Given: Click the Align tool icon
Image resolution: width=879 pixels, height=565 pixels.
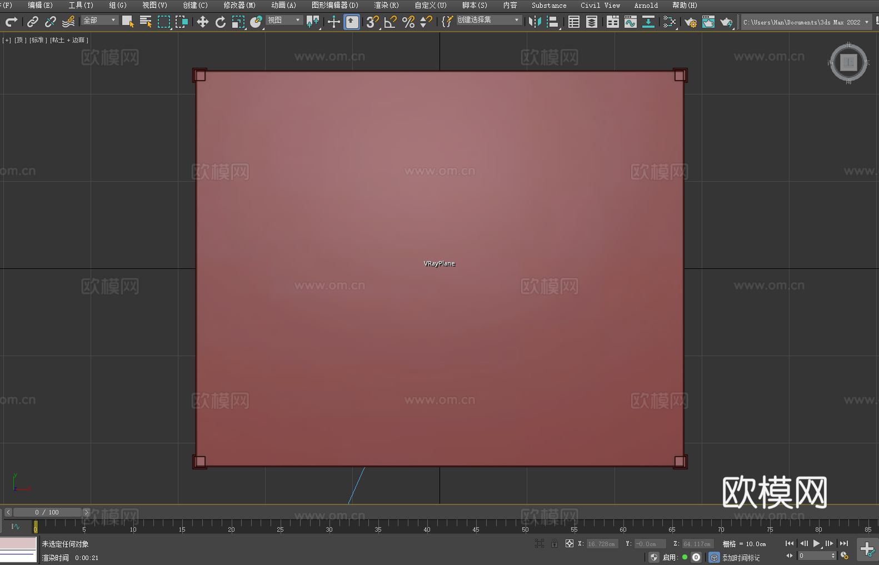Looking at the screenshot, I should click(x=553, y=22).
